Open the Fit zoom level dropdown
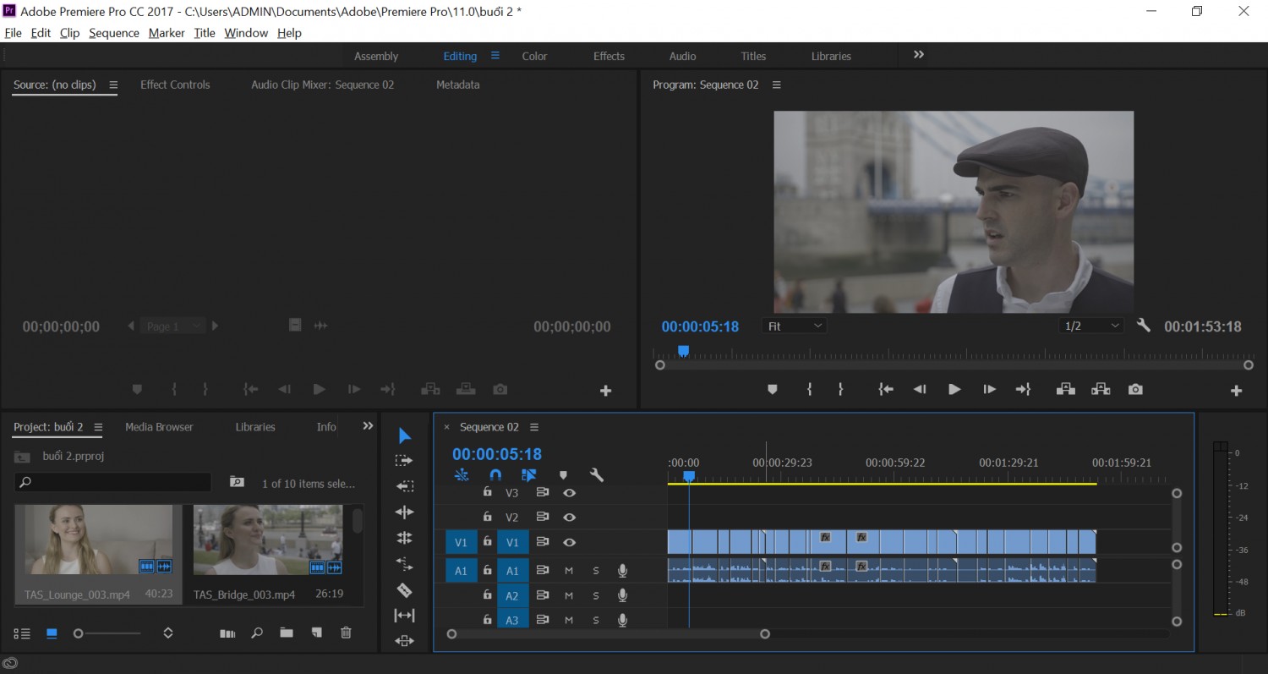Viewport: 1268px width, 674px height. (x=795, y=326)
